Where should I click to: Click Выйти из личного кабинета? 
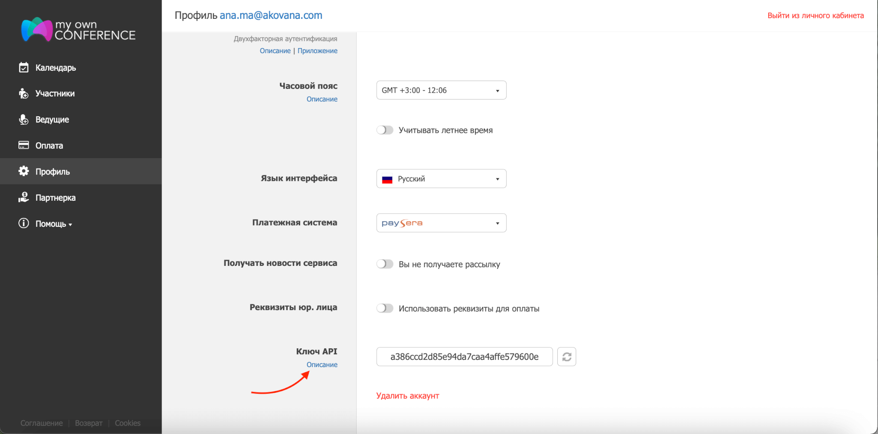pos(815,15)
